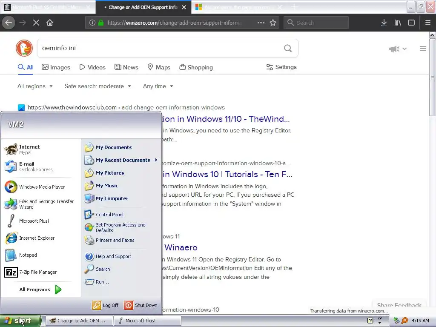
Task: Switch to Maps results tab
Action: (x=159, y=67)
